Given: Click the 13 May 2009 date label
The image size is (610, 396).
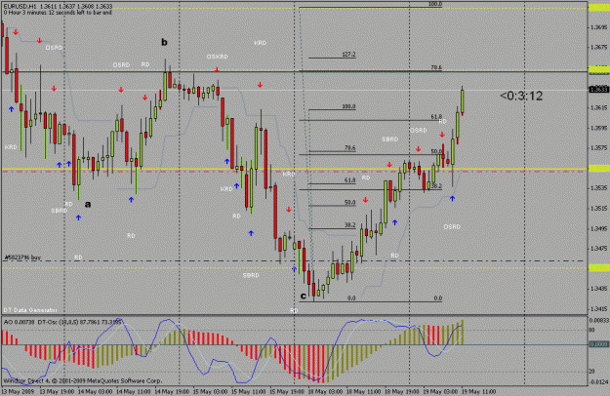Looking at the screenshot, I should click(18, 391).
